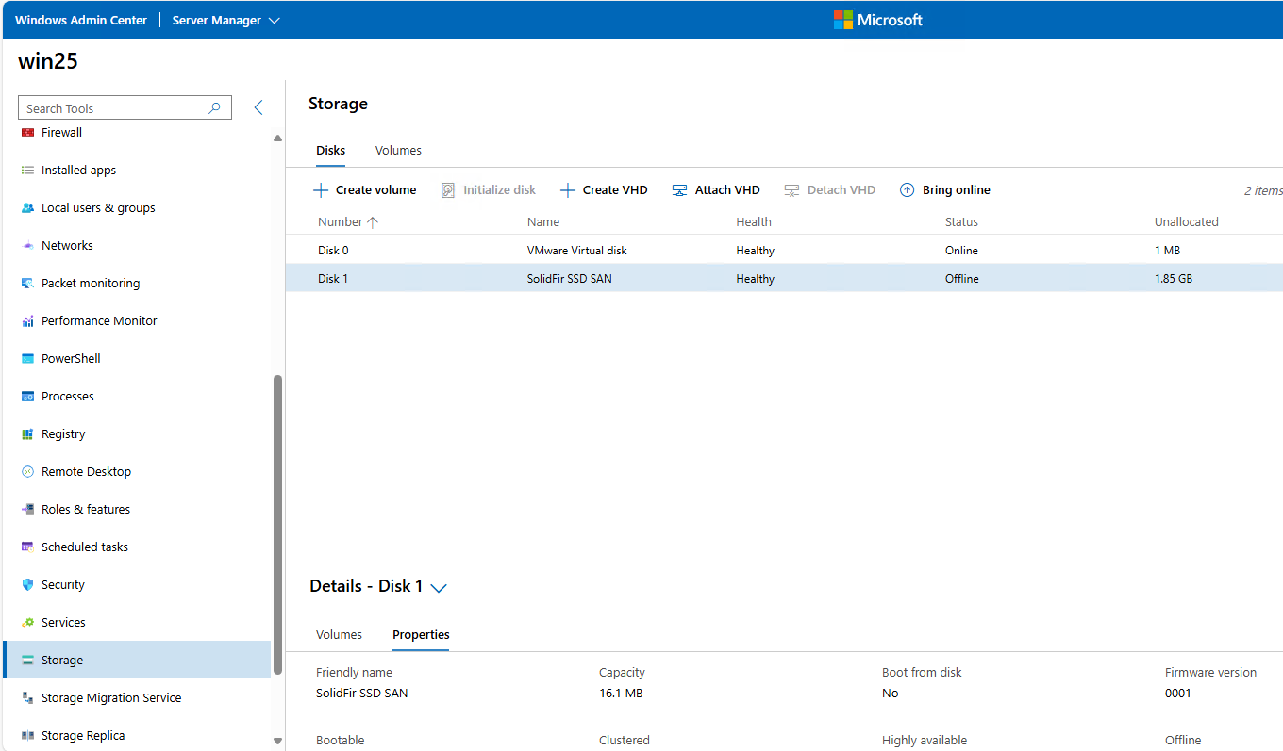1283x751 pixels.
Task: Open the Volumes tab in Details pane
Action: click(339, 635)
